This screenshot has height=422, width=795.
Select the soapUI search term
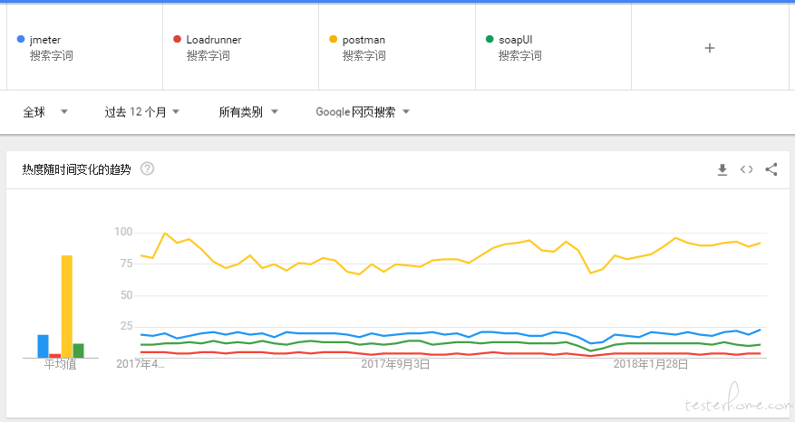517,40
